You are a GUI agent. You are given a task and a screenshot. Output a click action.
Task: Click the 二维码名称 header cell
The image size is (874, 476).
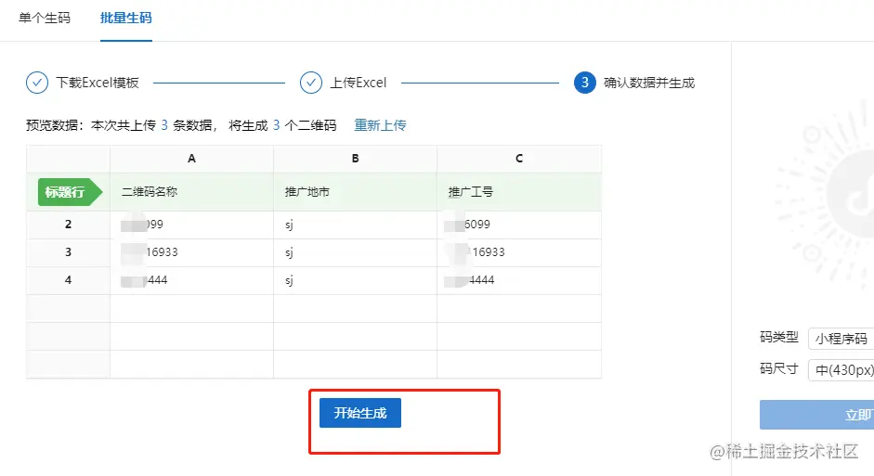click(x=191, y=192)
